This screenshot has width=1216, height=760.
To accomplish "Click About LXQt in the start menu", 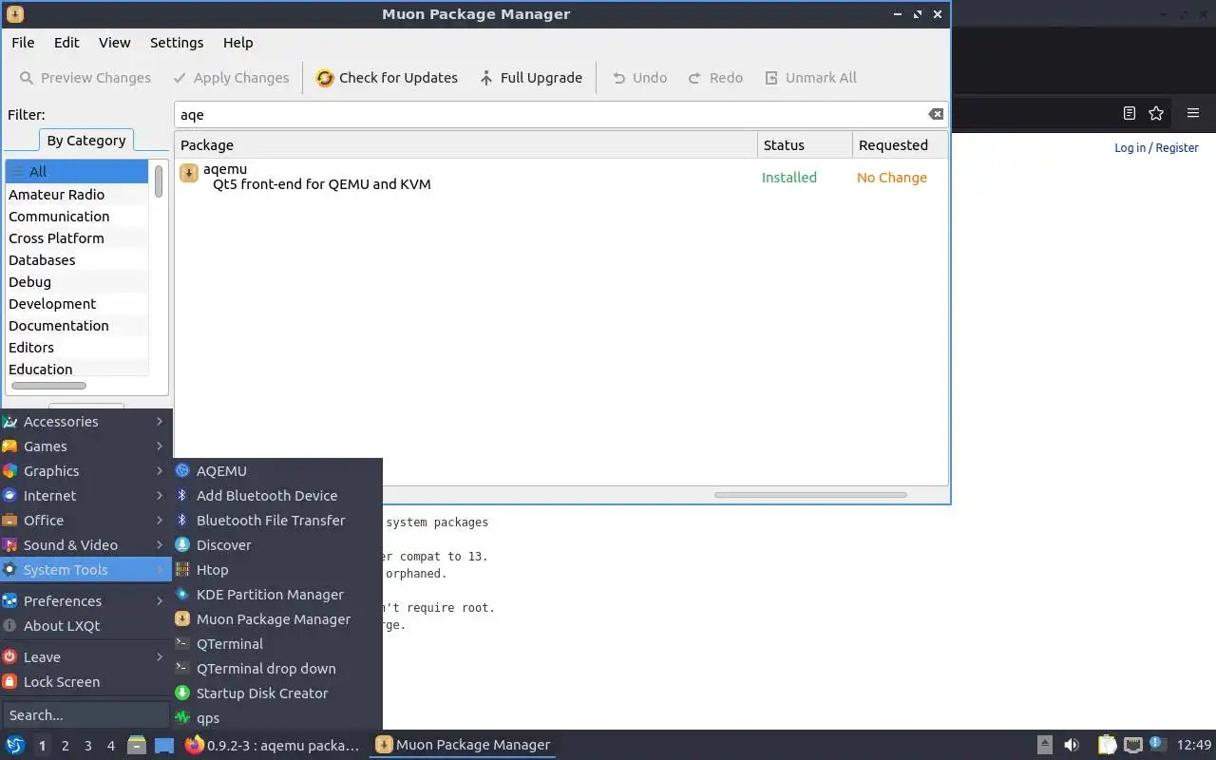I will click(85, 626).
